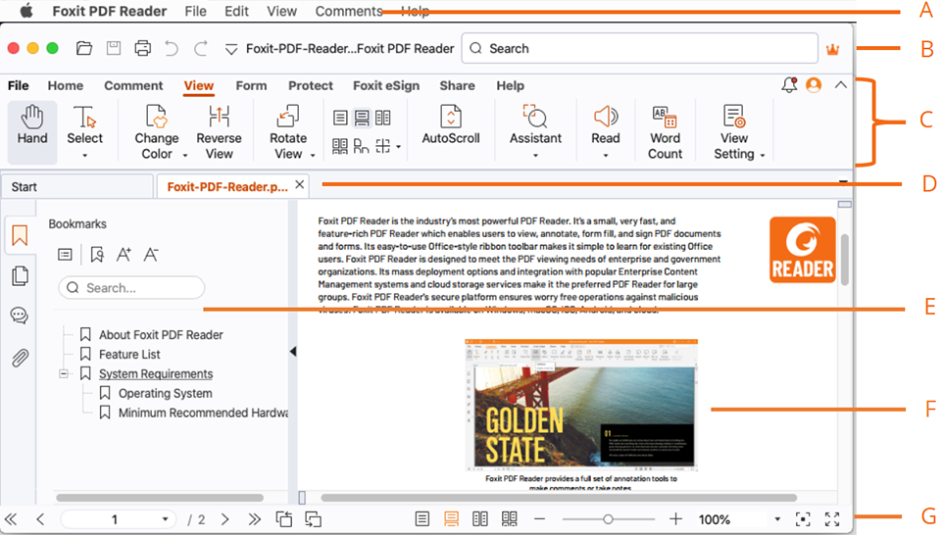Open the Foxit eSign tab
Screen dimensions: 941x535
click(386, 86)
